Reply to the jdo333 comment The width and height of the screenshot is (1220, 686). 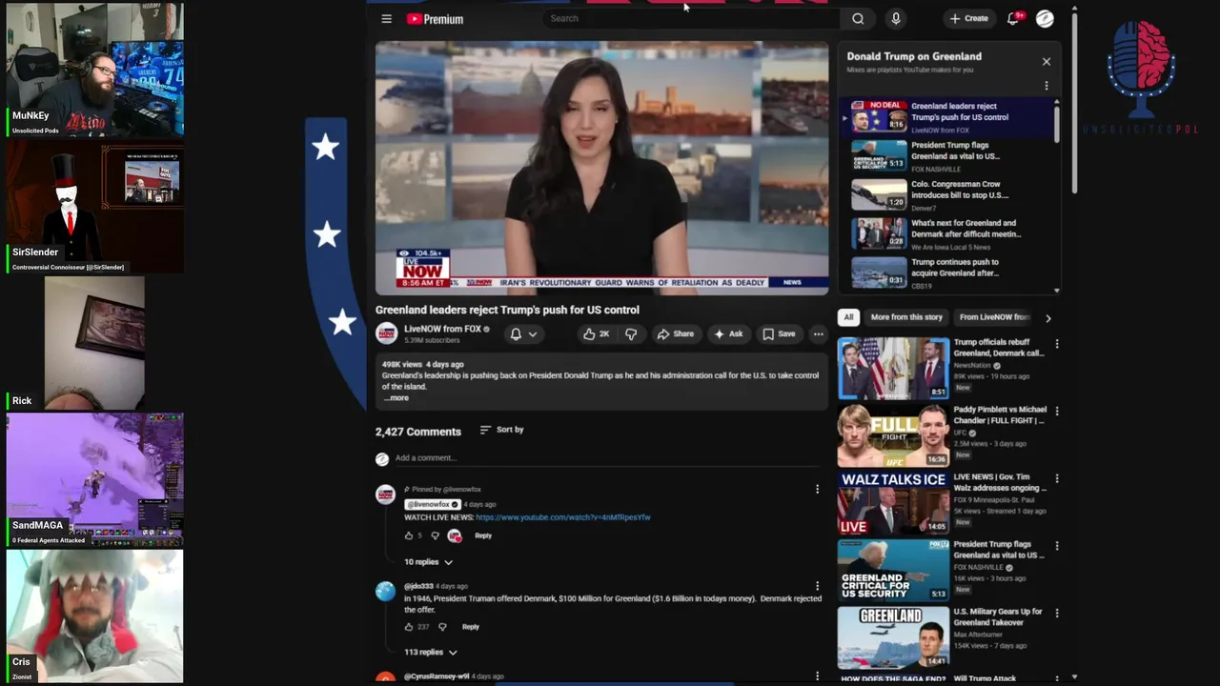470,627
